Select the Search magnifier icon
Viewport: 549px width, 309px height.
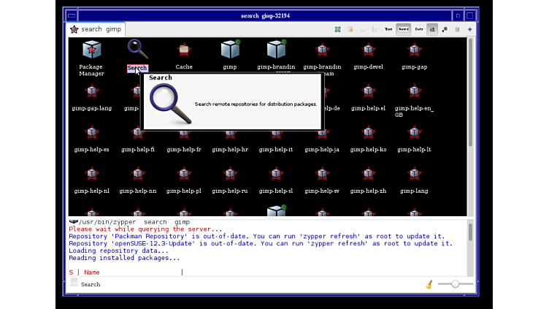tap(137, 50)
